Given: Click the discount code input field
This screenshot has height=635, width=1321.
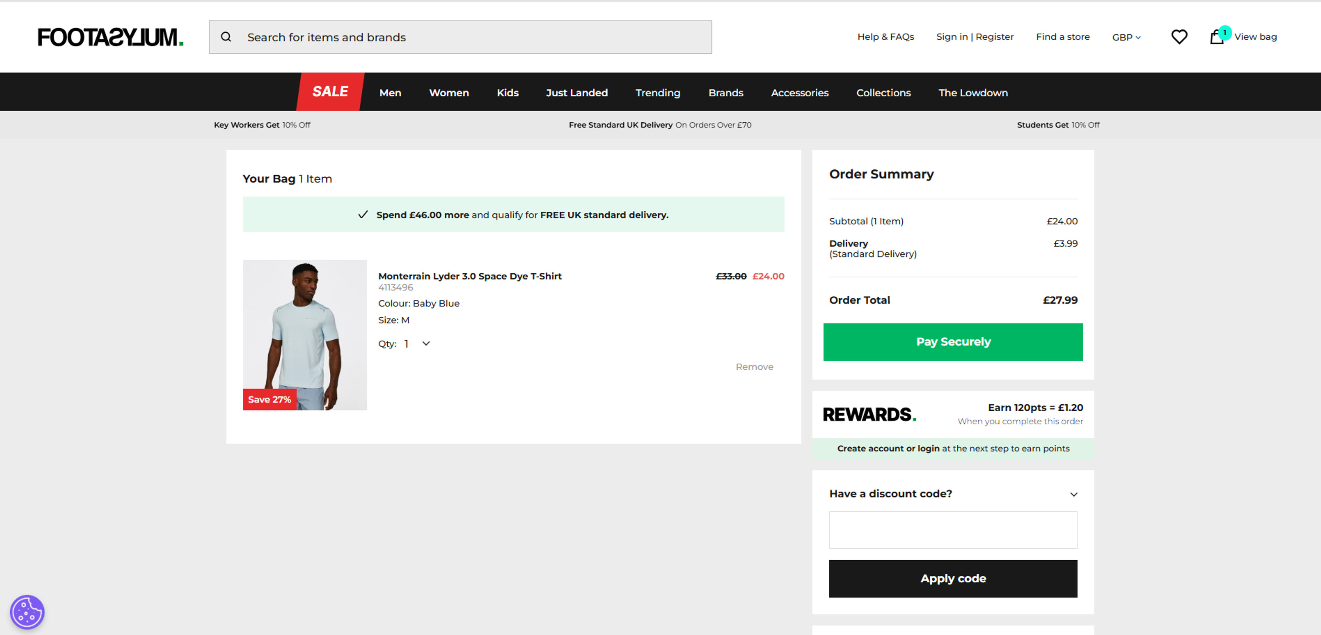Looking at the screenshot, I should click(x=953, y=530).
